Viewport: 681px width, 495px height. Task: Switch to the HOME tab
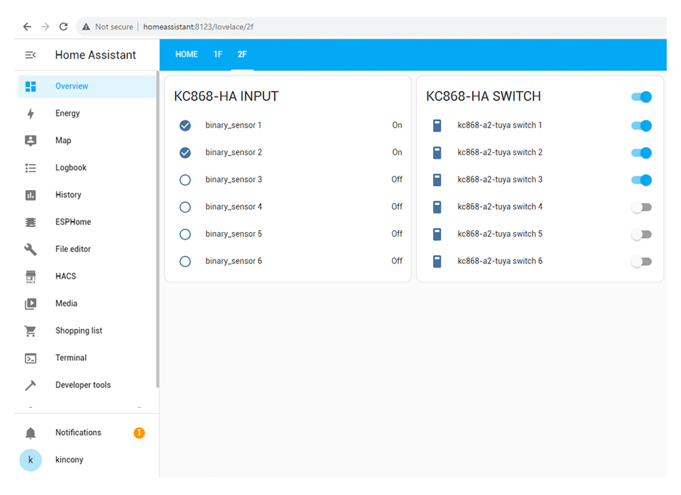click(187, 54)
